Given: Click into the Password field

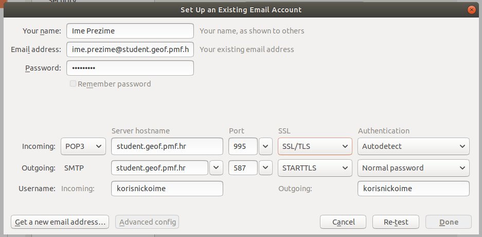Looking at the screenshot, I should 130,68.
